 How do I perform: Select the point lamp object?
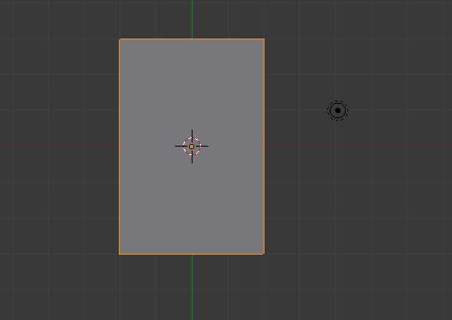[337, 111]
